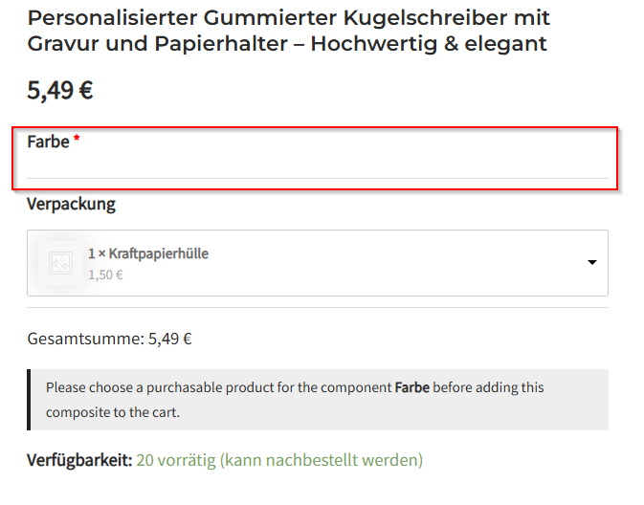Click the bold Farbe word in the notice

tap(411, 387)
